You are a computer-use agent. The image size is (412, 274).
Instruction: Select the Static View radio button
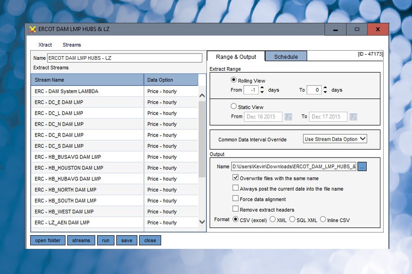(233, 106)
